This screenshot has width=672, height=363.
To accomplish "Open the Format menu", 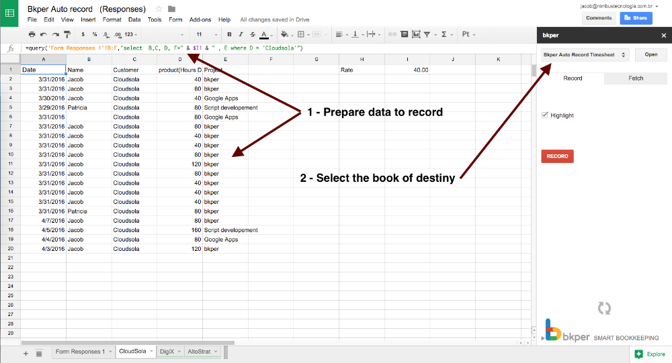I will (112, 19).
